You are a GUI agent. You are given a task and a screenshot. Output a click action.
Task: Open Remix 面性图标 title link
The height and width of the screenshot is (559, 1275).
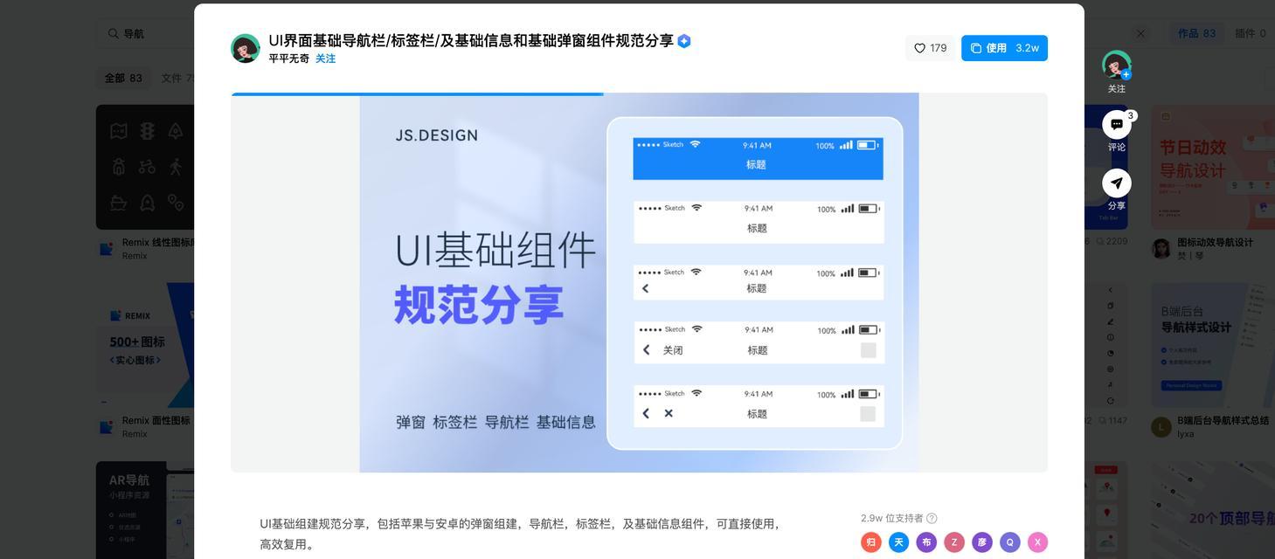click(x=156, y=420)
